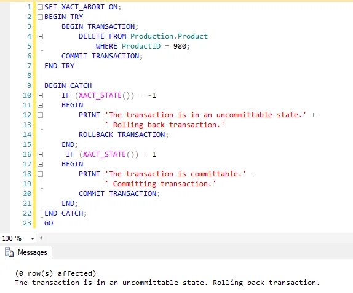Click 'BEGIN TRANSACTION;' on line 3
This screenshot has height=293, width=353.
pyautogui.click(x=100, y=26)
